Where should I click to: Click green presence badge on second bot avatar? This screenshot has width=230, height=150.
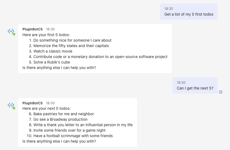pyautogui.click(x=14, y=108)
